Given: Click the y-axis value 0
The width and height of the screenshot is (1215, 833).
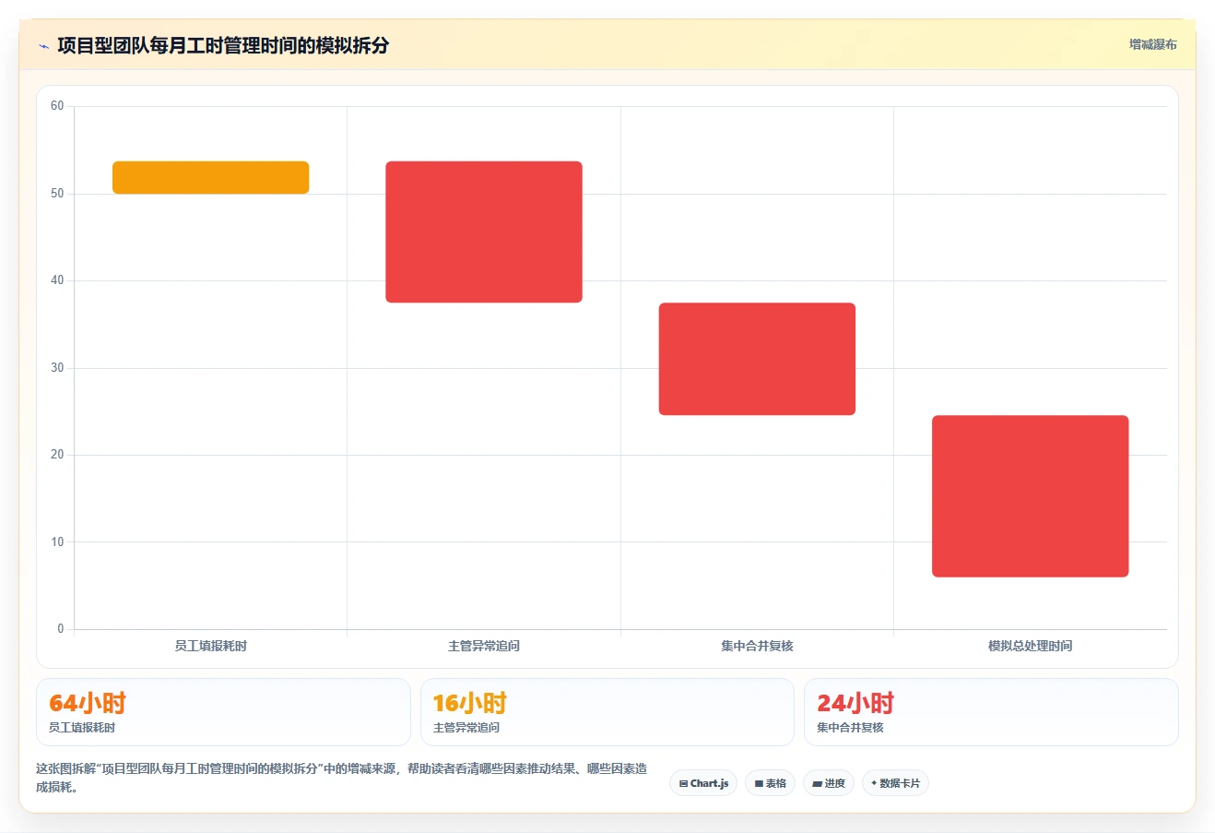Looking at the screenshot, I should coord(61,629).
